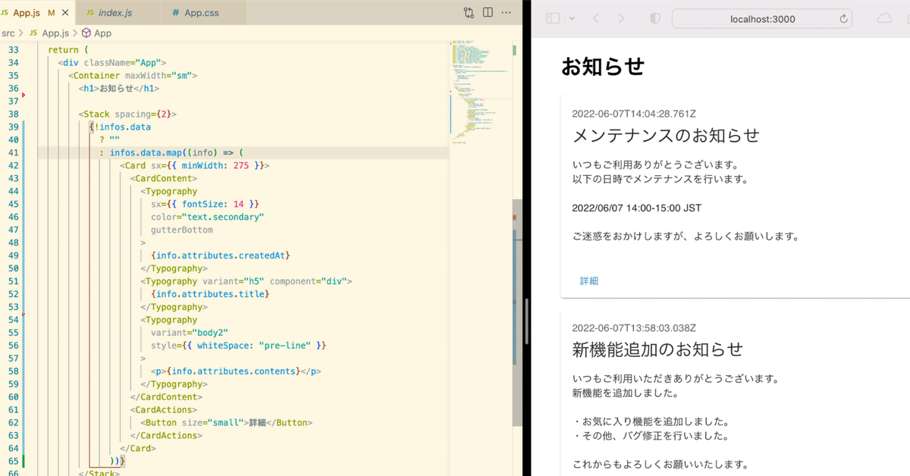Image resolution: width=910 pixels, height=476 pixels.
Task: Click line number 33 in gutter
Action: click(12, 49)
